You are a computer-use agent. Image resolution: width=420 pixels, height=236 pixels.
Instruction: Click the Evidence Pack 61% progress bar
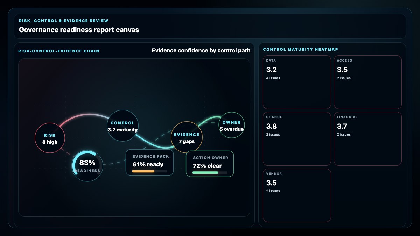[x=150, y=171]
